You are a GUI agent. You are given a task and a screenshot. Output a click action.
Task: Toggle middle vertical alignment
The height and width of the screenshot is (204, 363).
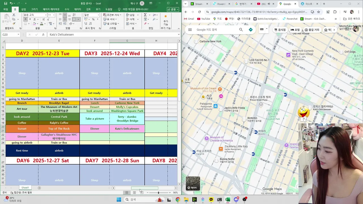[x=65, y=15]
